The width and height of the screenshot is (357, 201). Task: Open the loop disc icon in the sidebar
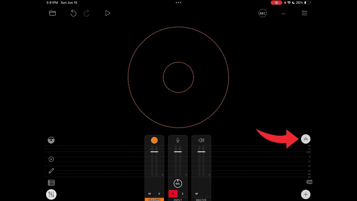[x=51, y=140]
